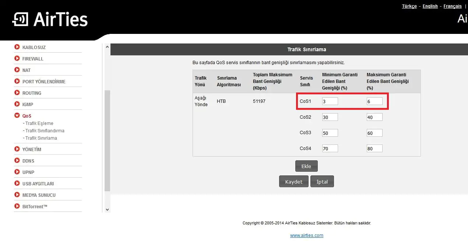Click the arrow icon beside BitTorrent
Screen dimensions: 468x241
[17, 206]
